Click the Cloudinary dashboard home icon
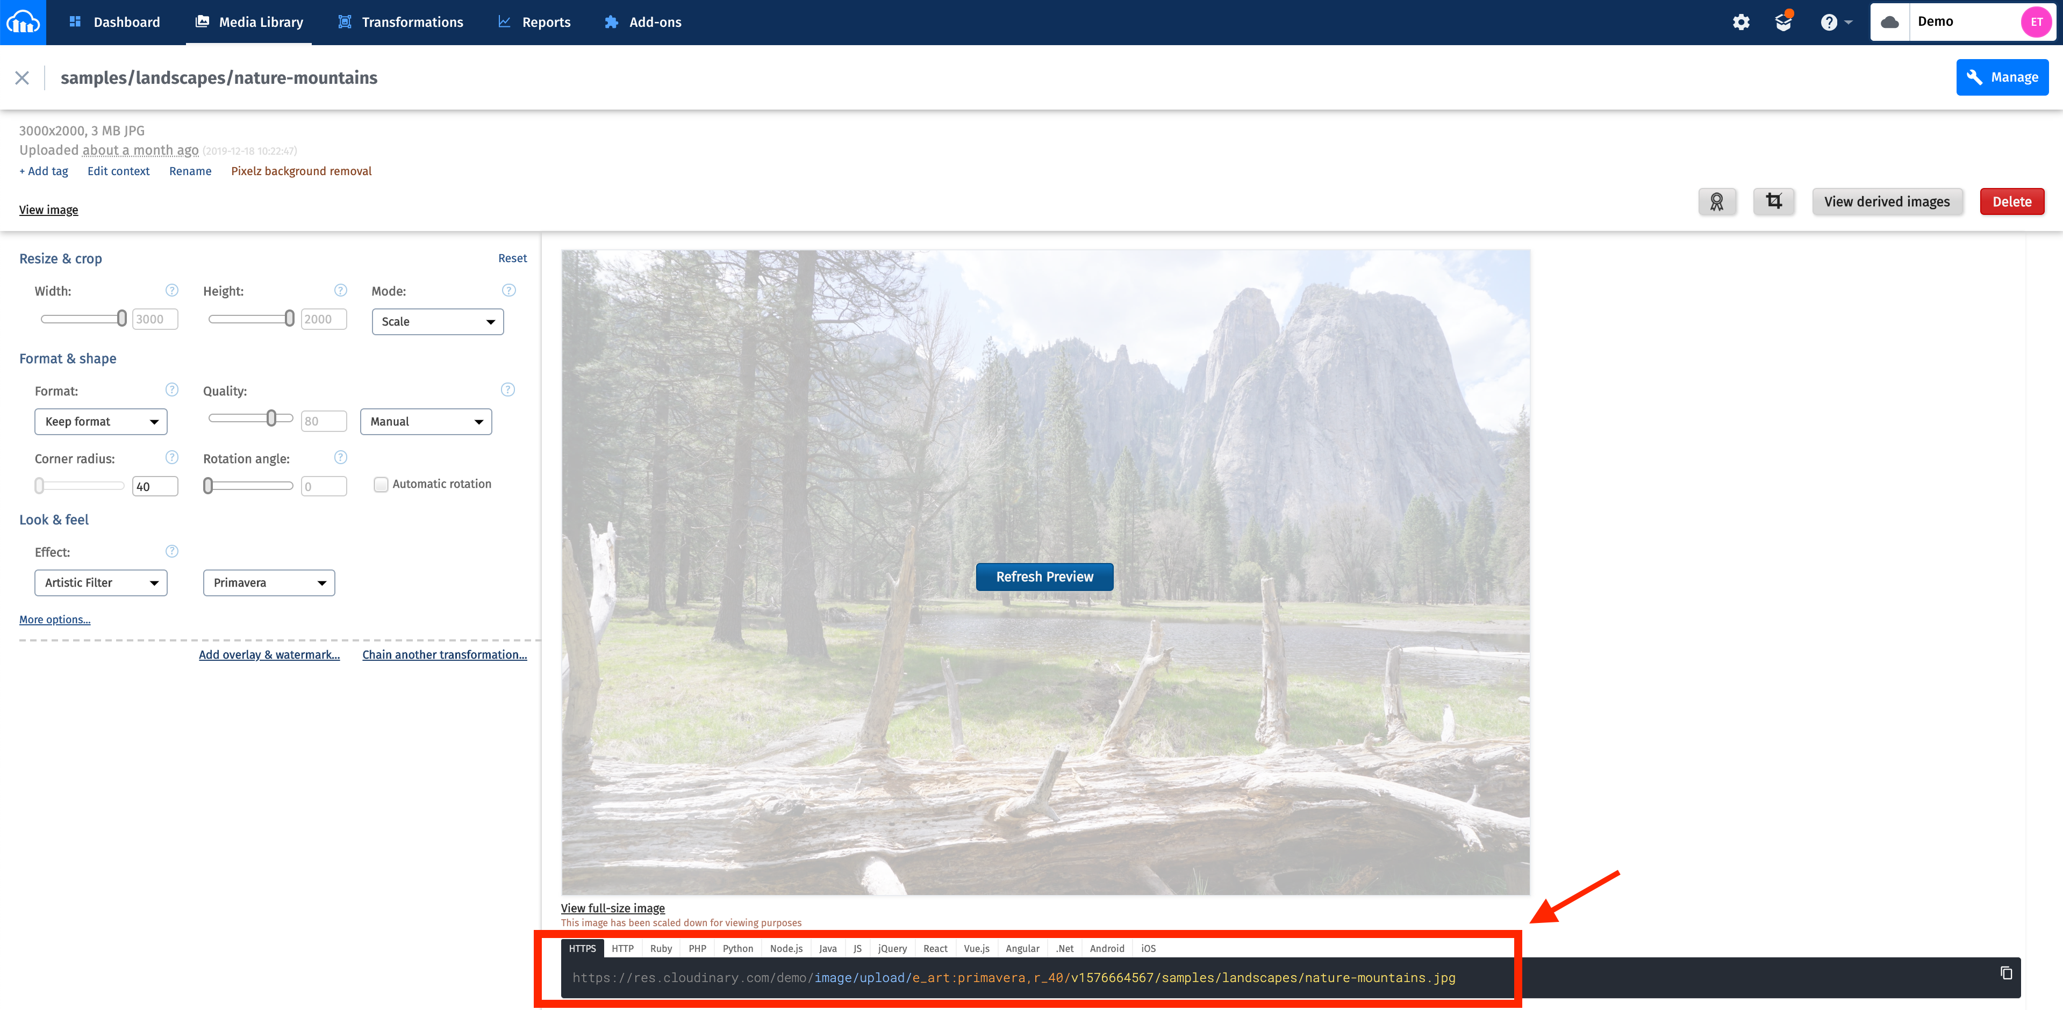The image size is (2063, 1010). (x=23, y=21)
